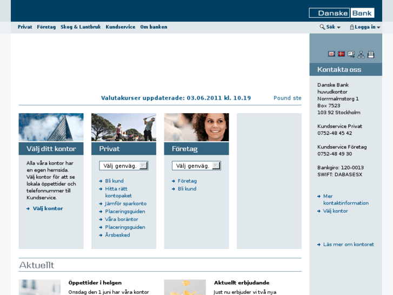This screenshot has width=393, height=295.
Task: Click the magnifier icon next to Sök
Action: click(322, 27)
